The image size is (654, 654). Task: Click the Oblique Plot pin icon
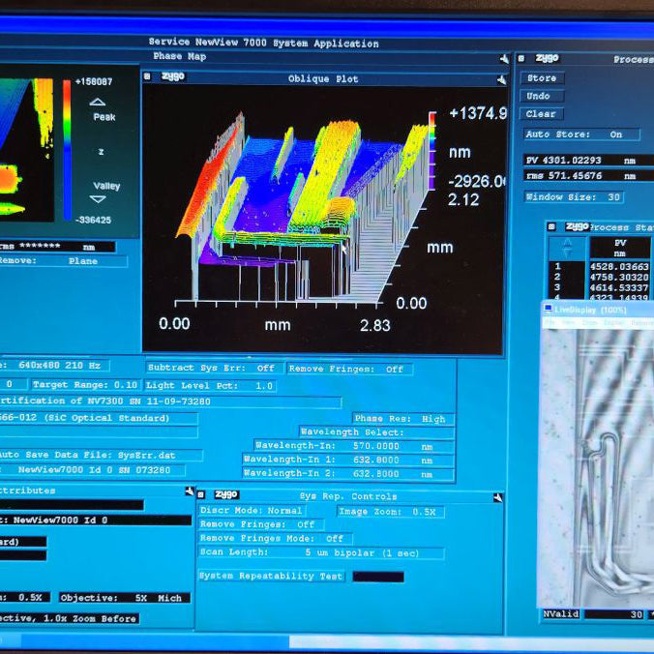tap(501, 79)
